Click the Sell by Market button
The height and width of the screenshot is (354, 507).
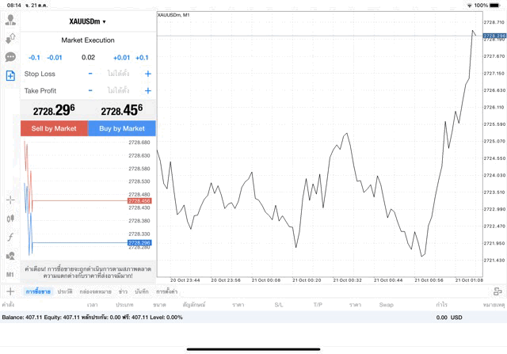coord(54,128)
